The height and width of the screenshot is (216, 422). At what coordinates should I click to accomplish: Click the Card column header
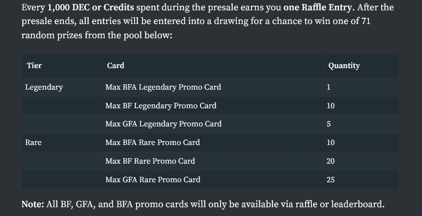115,66
